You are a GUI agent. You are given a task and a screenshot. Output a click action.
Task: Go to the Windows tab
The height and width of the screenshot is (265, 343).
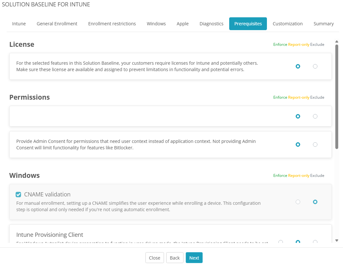pos(156,24)
